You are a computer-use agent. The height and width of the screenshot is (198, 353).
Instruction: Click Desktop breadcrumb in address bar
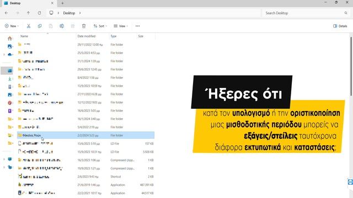(x=69, y=13)
